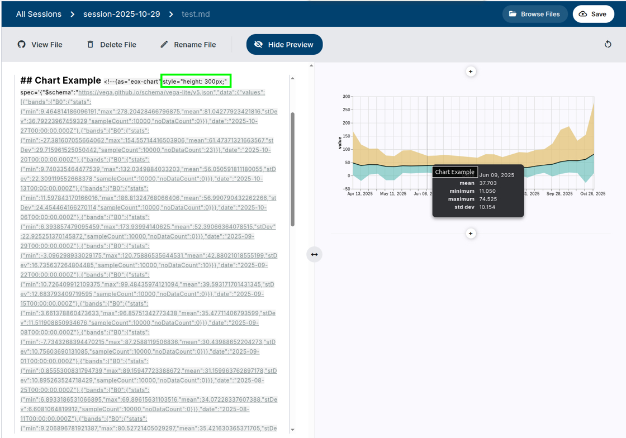Toggle Hide Preview button
The image size is (626, 438).
(x=284, y=45)
